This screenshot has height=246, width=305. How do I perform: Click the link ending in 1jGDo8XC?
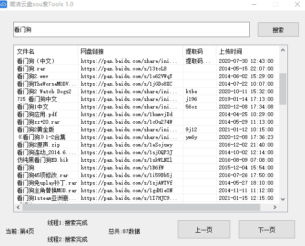click(x=126, y=84)
